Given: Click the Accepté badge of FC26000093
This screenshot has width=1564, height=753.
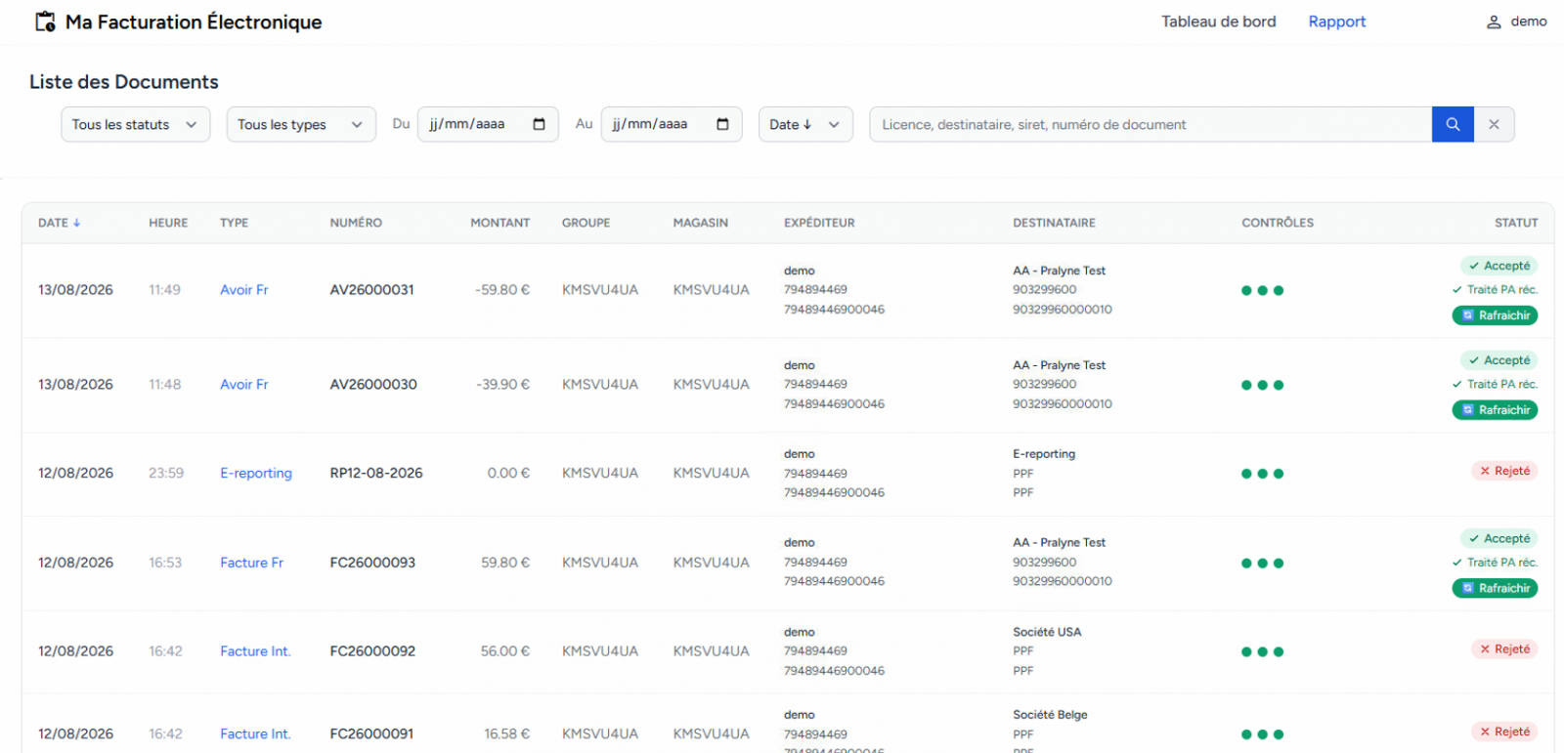Looking at the screenshot, I should click(x=1499, y=538).
